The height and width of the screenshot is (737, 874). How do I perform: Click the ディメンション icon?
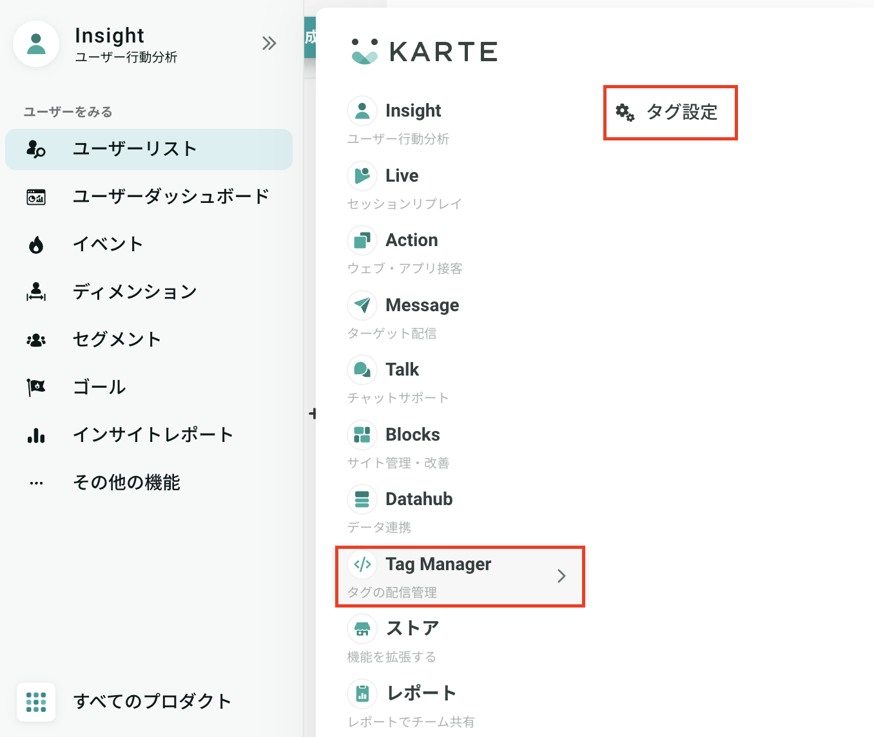(x=36, y=292)
